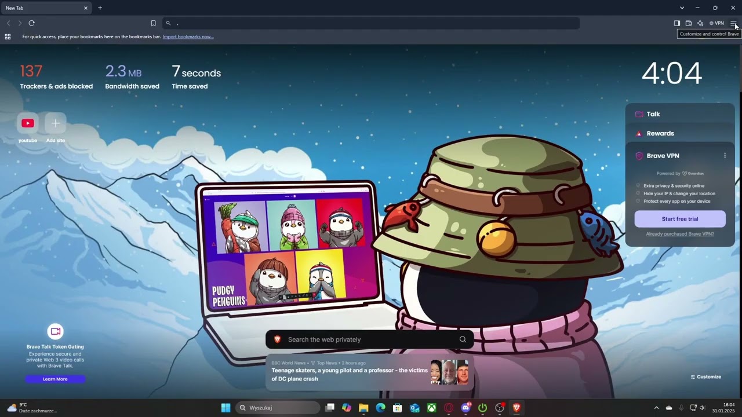Screen dimensions: 742x417
Task: Open the taskbar clock showing 16:04
Action: (x=724, y=408)
